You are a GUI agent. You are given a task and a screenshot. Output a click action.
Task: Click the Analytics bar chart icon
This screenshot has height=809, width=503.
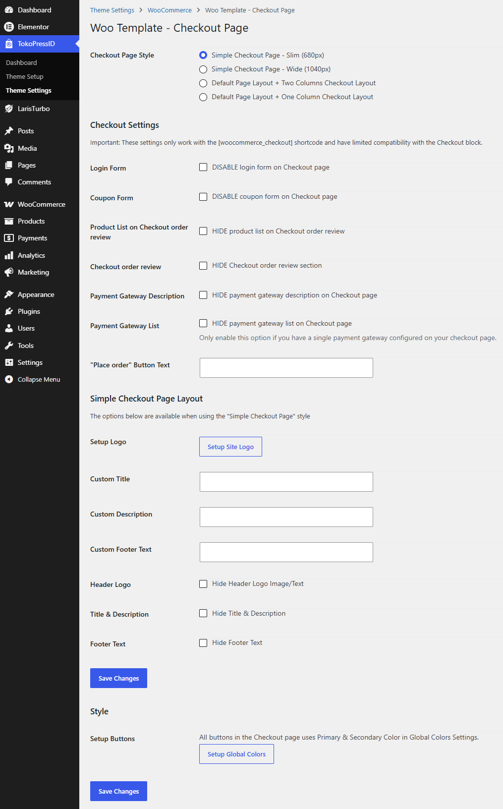pos(9,255)
